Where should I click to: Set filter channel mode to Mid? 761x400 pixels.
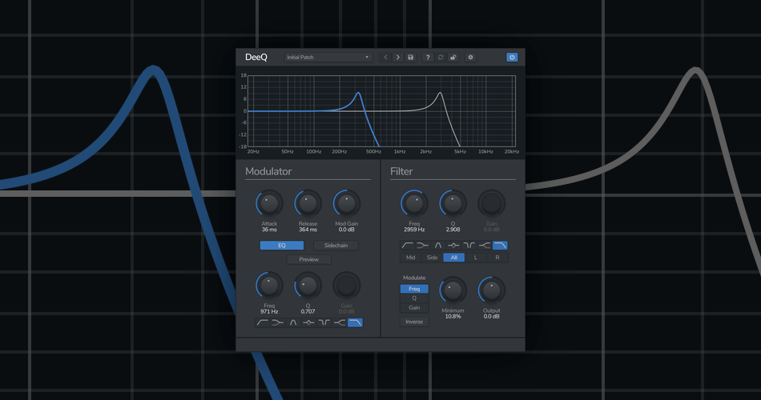[x=411, y=258]
